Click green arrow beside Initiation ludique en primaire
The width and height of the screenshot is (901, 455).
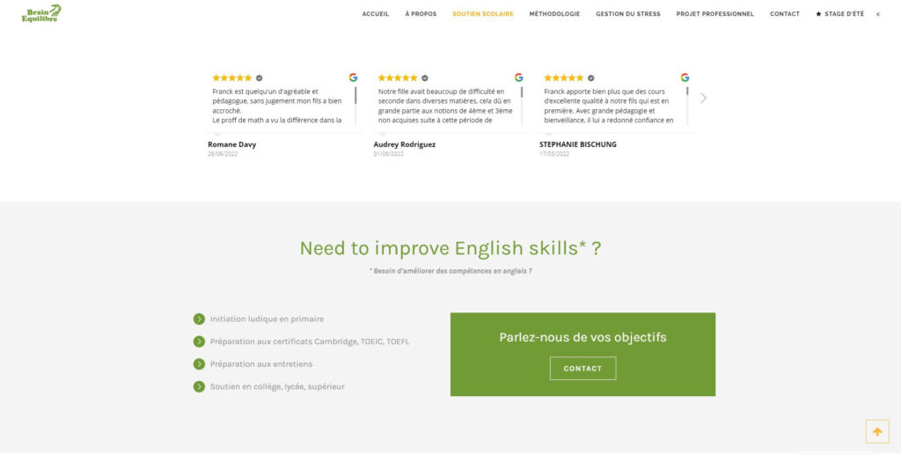pos(199,319)
